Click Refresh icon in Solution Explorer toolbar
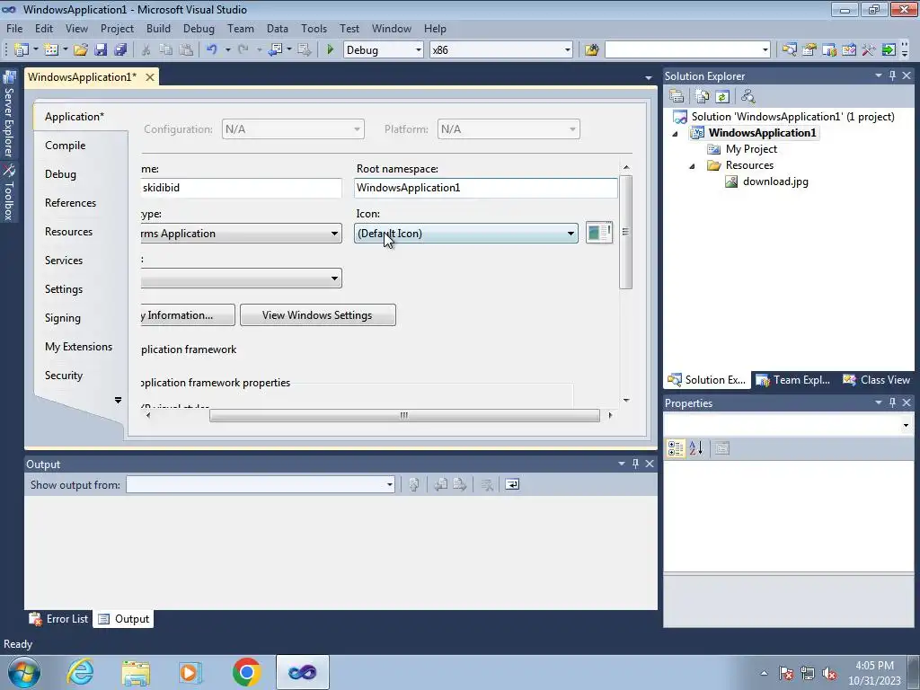This screenshot has width=920, height=690. click(x=722, y=96)
